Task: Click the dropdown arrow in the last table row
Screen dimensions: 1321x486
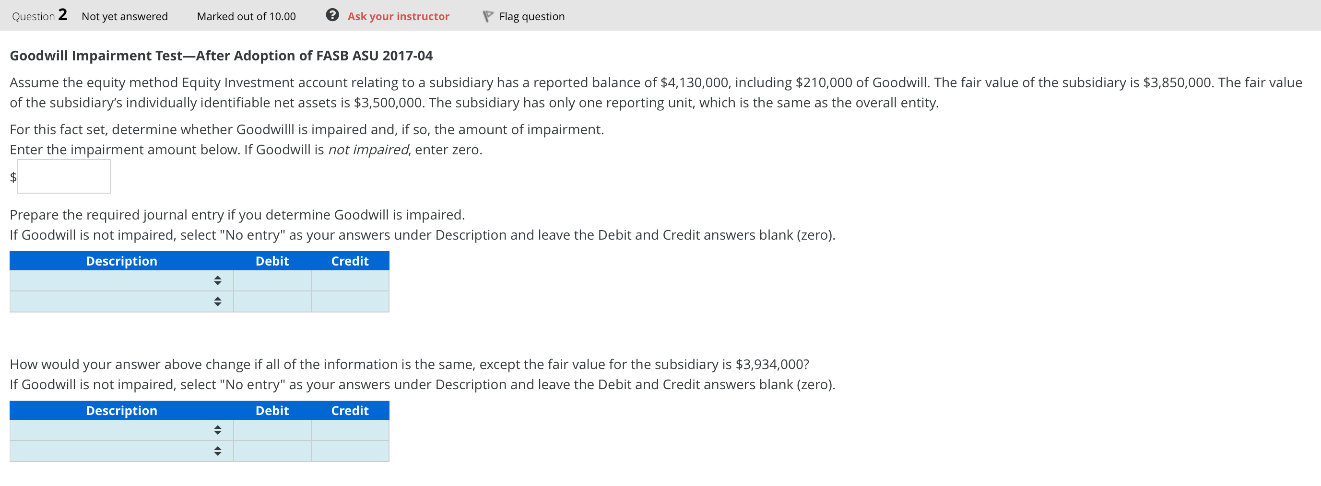Action: click(217, 451)
